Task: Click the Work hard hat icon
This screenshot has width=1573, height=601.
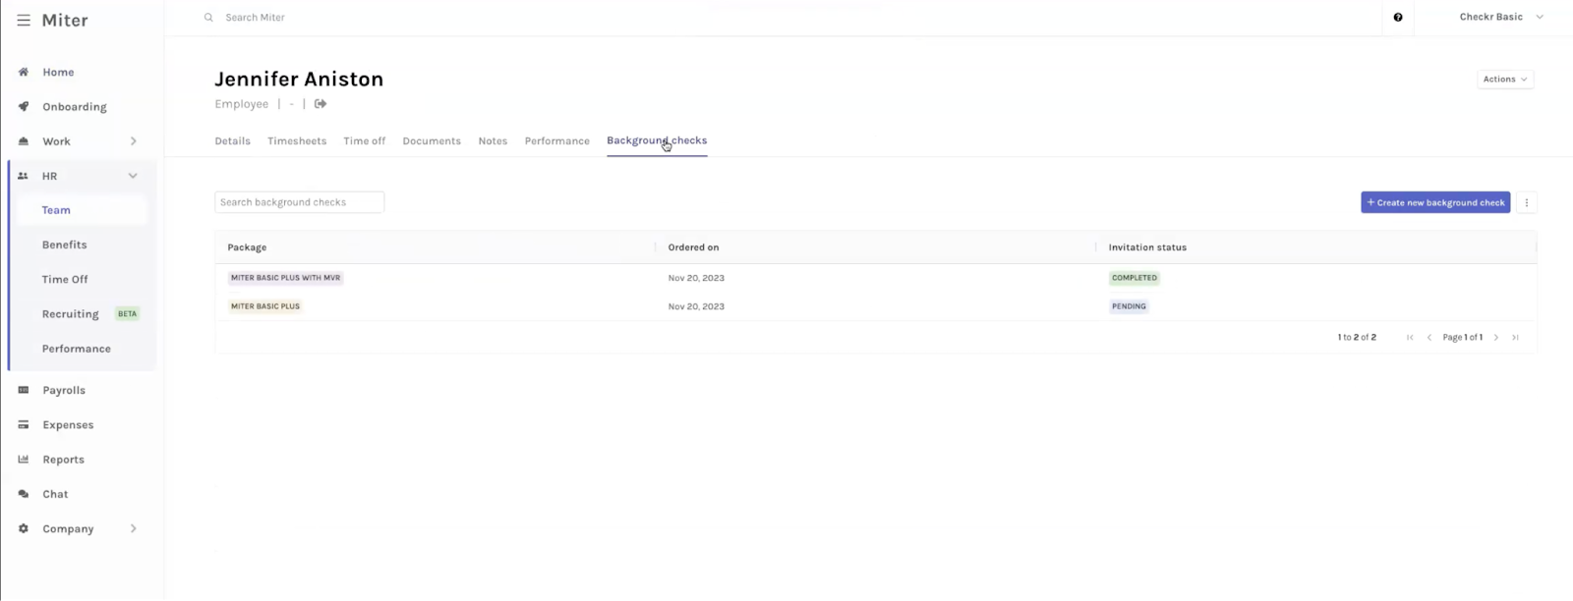Action: coord(24,141)
